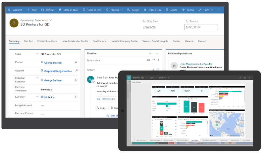The width and height of the screenshot is (263, 153).
Task: Open Dynamics 365 dropdown on tablet
Action: (x=139, y=78)
